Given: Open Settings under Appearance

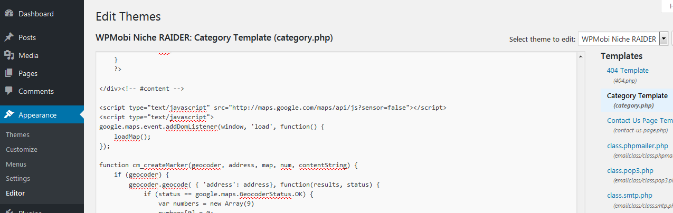Looking at the screenshot, I should tap(18, 178).
